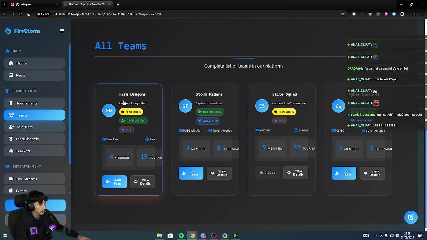This screenshot has height=240, width=427.
Task: Open the Chrome extensions puzzle icon
Action: pyautogui.click(x=402, y=14)
